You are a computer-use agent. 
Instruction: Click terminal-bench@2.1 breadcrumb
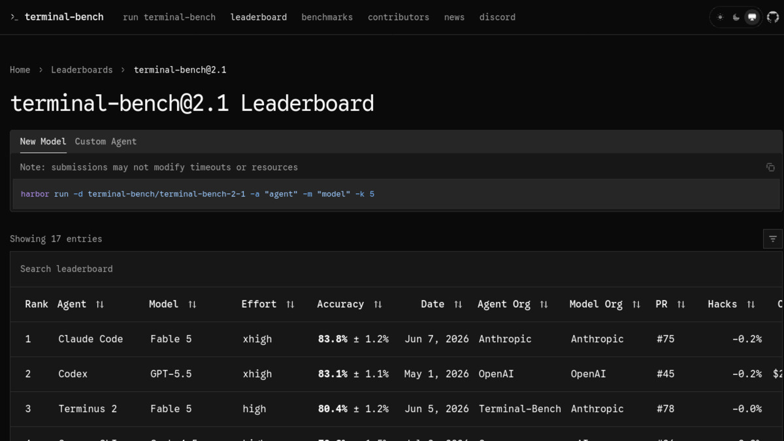point(180,70)
